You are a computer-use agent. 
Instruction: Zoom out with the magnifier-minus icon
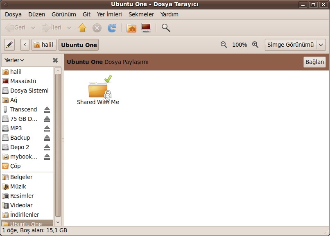click(x=225, y=45)
